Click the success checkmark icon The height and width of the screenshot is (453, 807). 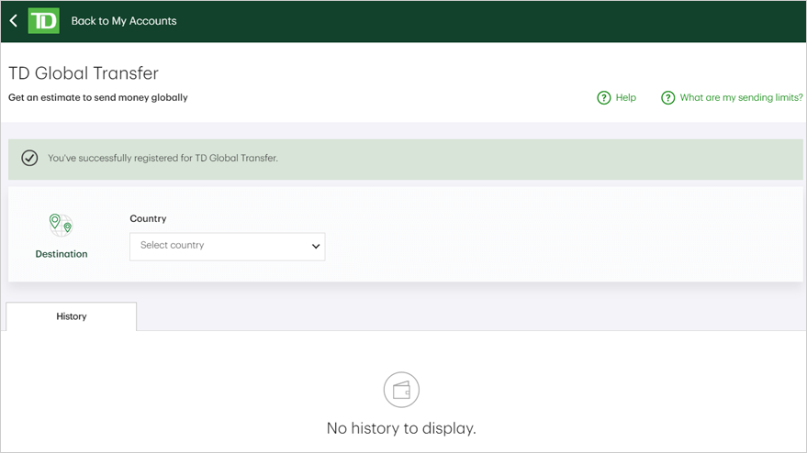coord(30,158)
